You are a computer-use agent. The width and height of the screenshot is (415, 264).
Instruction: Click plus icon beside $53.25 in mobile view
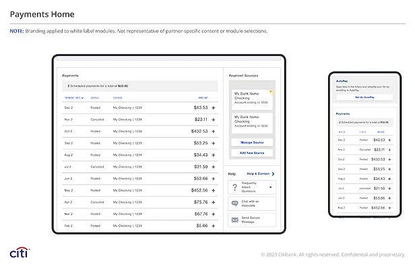[x=389, y=169]
